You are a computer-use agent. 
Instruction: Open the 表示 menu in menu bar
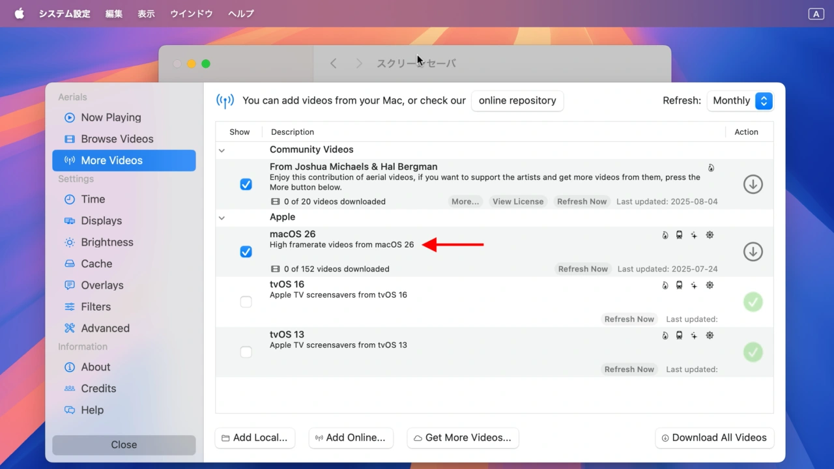[146, 14]
